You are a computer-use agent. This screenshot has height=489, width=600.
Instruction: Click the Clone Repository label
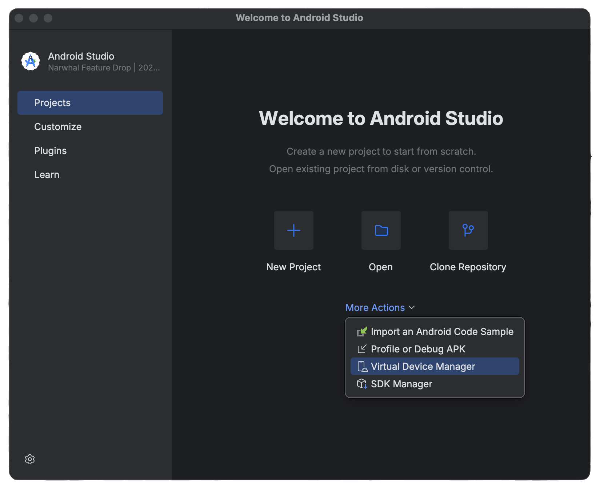point(468,267)
